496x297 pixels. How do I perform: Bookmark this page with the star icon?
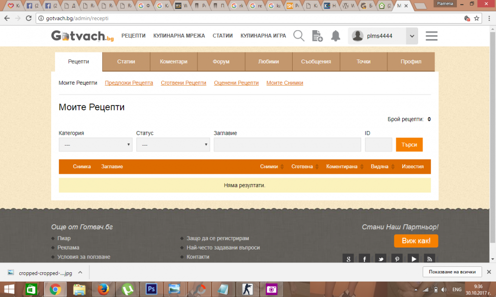click(x=476, y=18)
